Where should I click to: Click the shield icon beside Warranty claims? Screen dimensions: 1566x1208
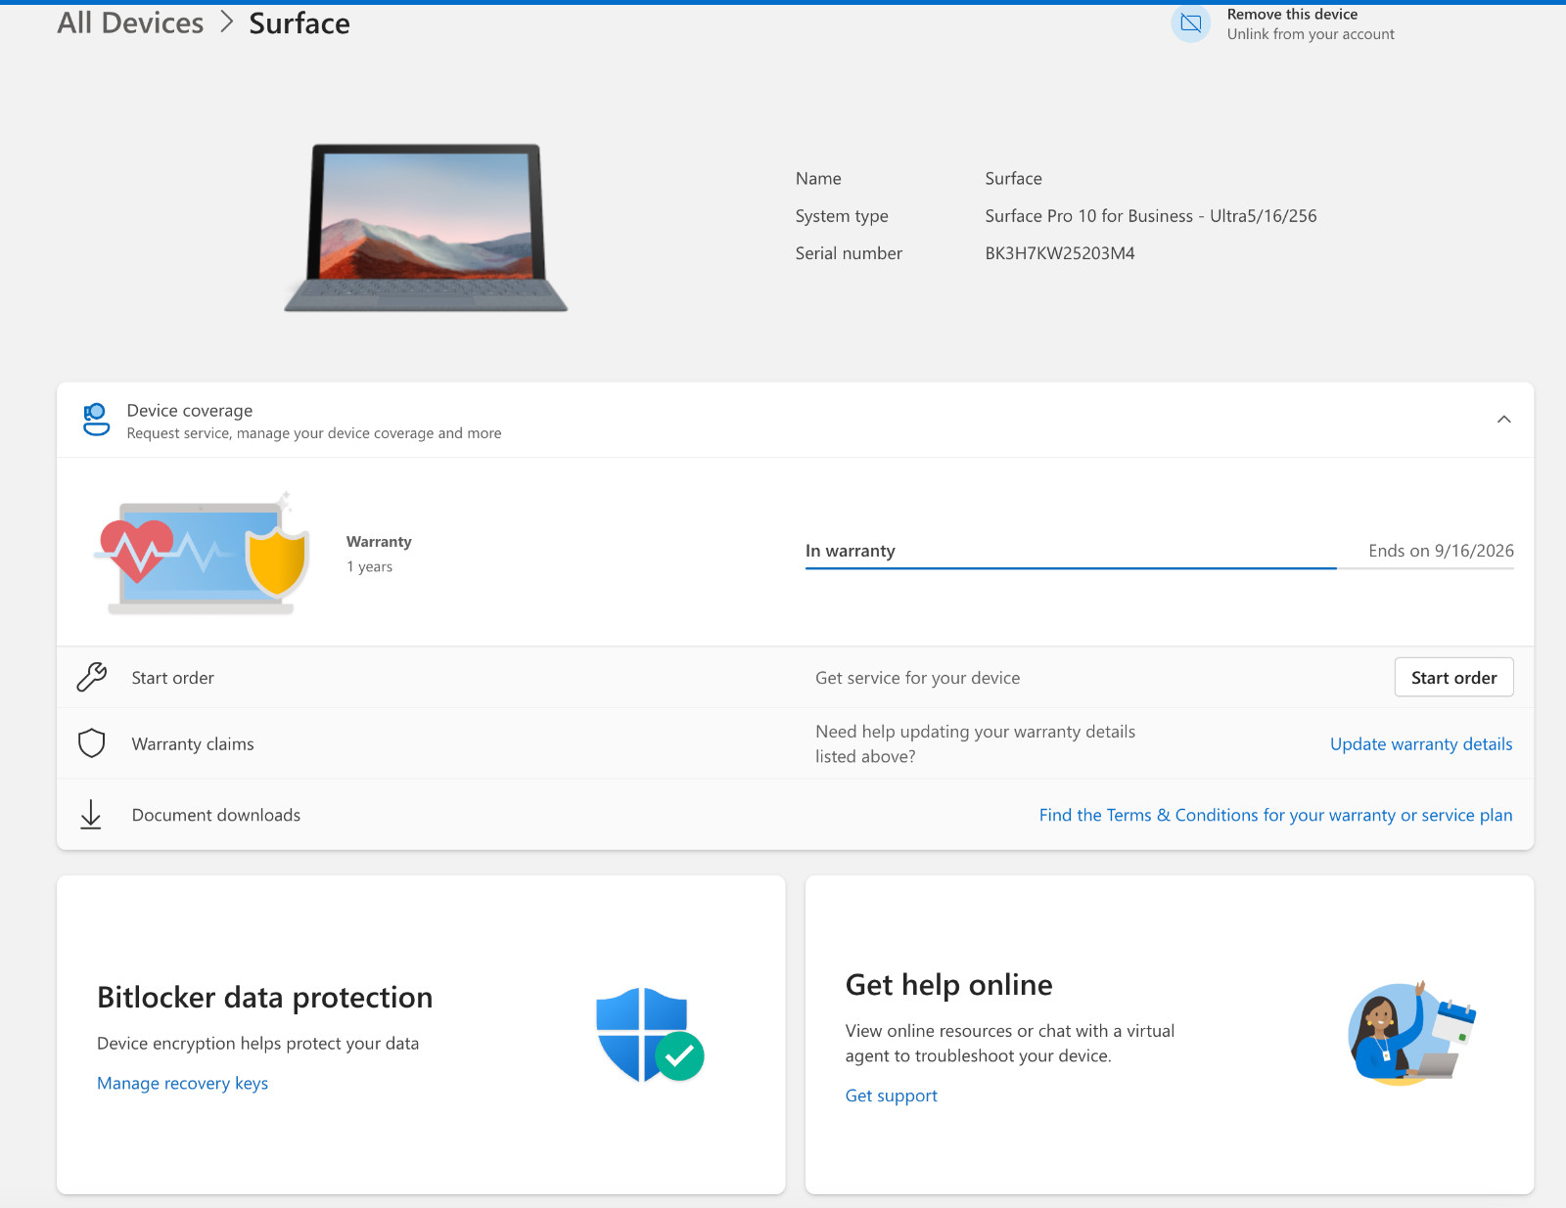[92, 743]
